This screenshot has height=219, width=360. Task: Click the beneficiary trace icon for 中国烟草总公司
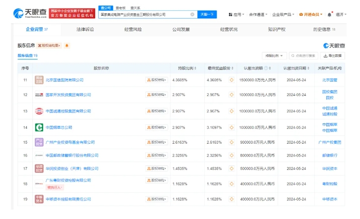tap(232, 127)
